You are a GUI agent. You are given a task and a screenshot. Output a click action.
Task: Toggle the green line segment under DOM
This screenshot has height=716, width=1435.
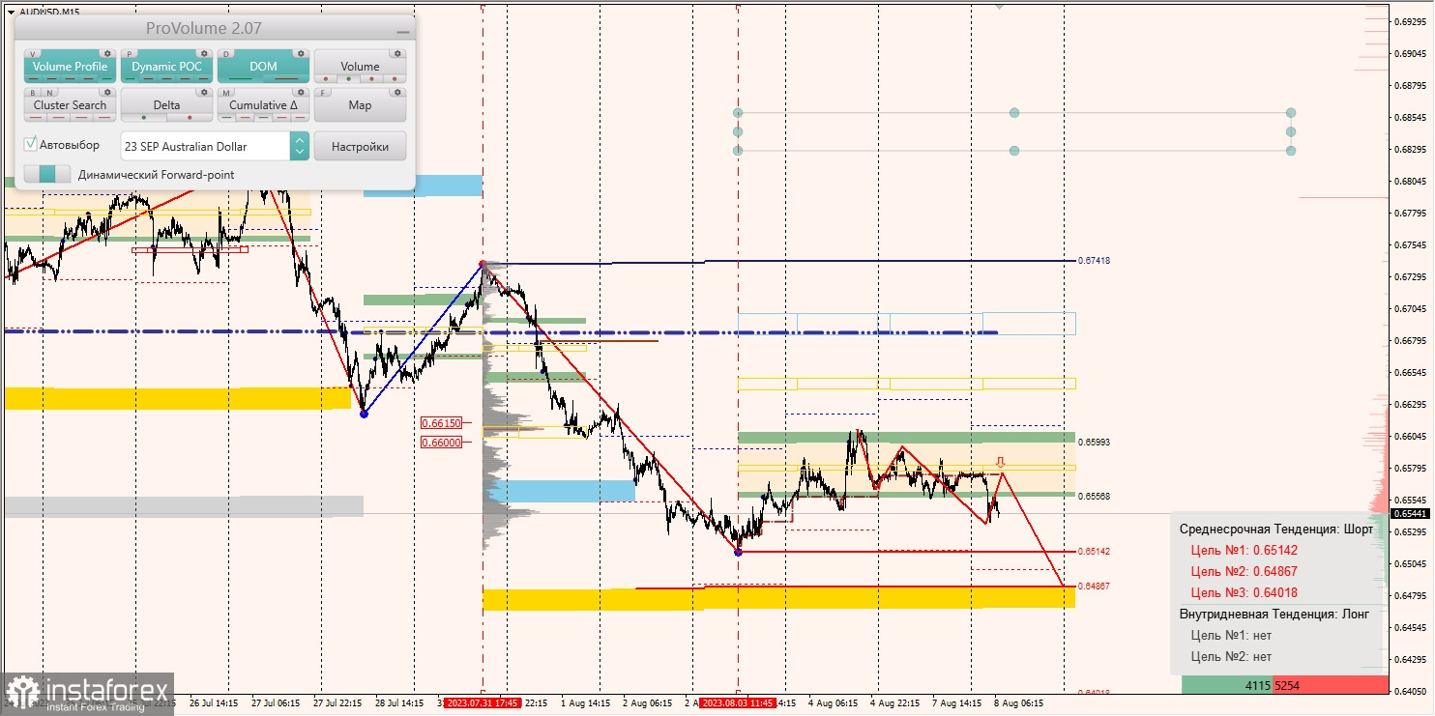241,79
